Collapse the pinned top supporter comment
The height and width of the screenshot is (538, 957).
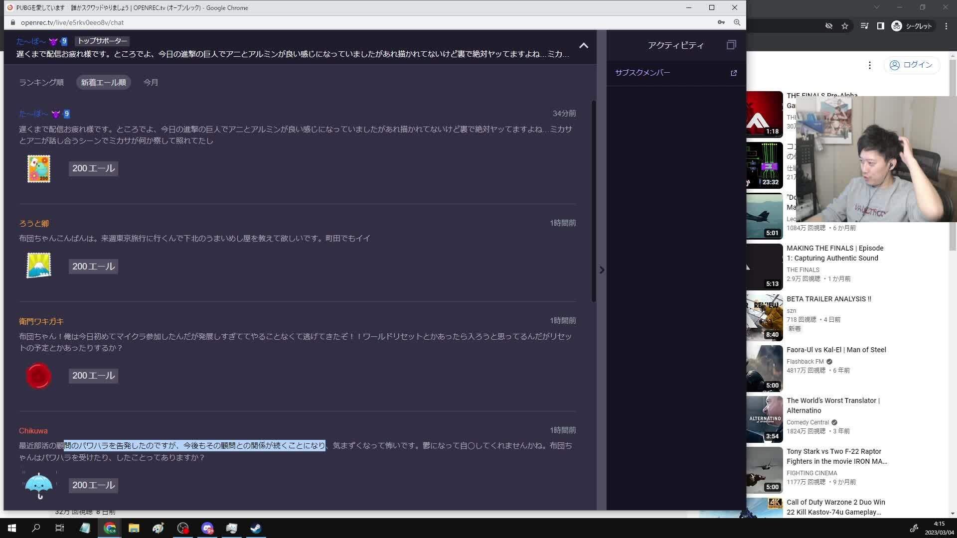pyautogui.click(x=584, y=45)
